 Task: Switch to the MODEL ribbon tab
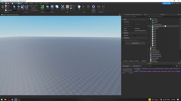coord(31,3)
